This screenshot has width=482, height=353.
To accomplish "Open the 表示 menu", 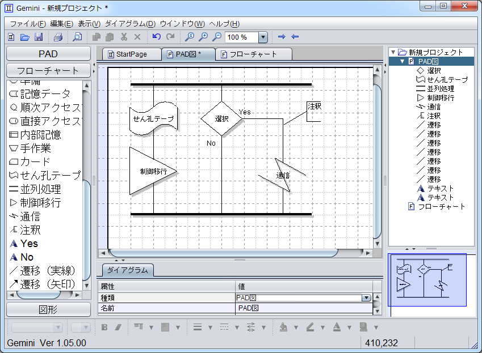I will click(89, 24).
